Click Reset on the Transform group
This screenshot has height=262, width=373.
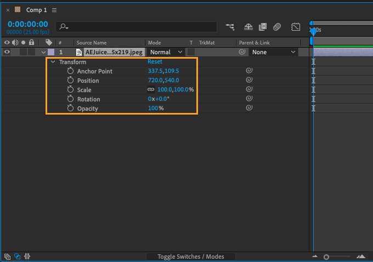pos(155,62)
